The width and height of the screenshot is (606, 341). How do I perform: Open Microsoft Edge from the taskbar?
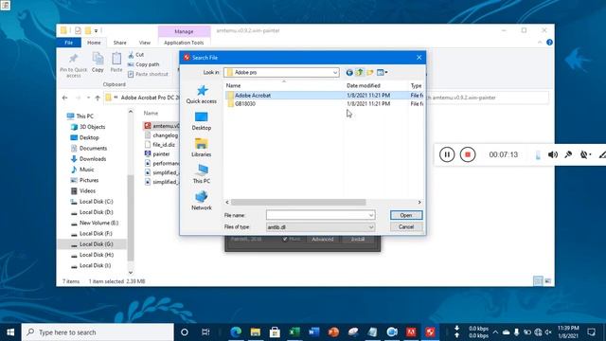click(x=236, y=332)
